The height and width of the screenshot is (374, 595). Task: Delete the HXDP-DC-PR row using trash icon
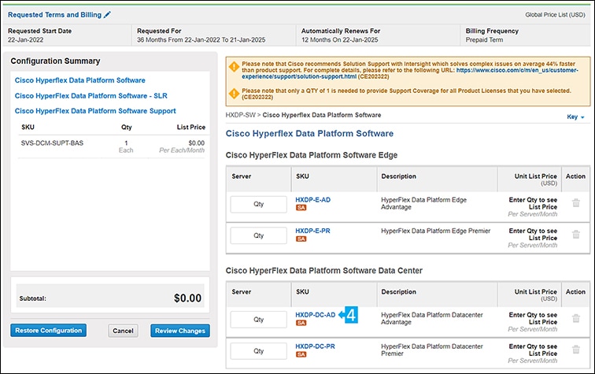[x=576, y=350]
